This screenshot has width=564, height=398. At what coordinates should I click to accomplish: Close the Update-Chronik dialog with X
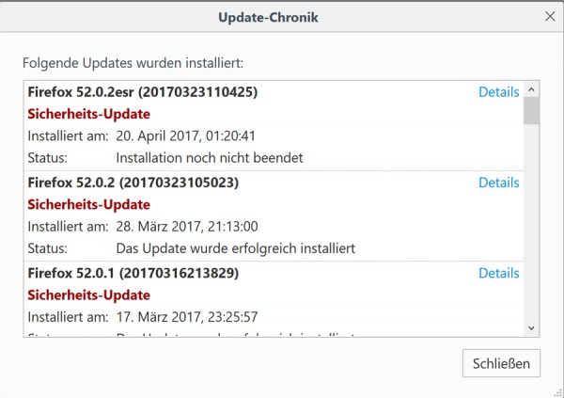point(550,16)
